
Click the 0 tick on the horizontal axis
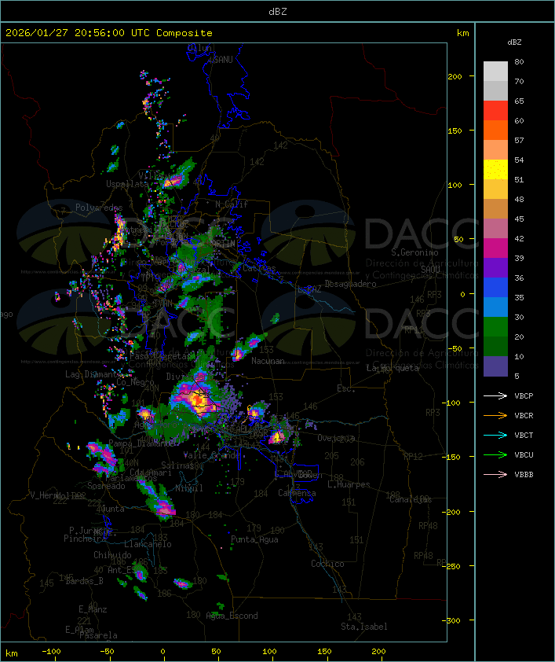click(x=162, y=652)
